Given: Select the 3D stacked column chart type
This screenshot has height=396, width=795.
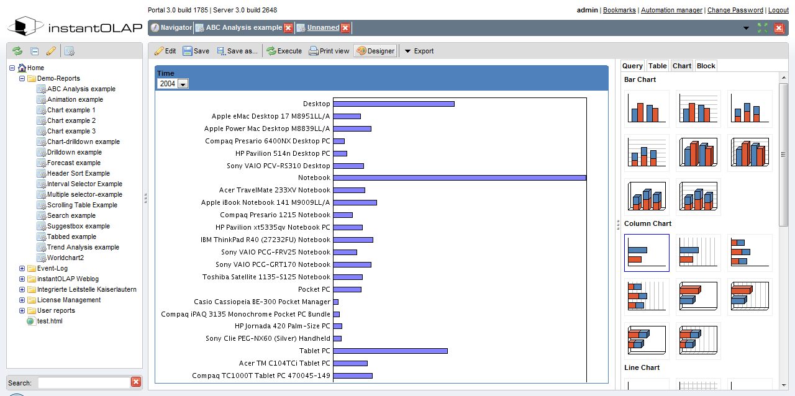Looking at the screenshot, I should pos(647,341).
